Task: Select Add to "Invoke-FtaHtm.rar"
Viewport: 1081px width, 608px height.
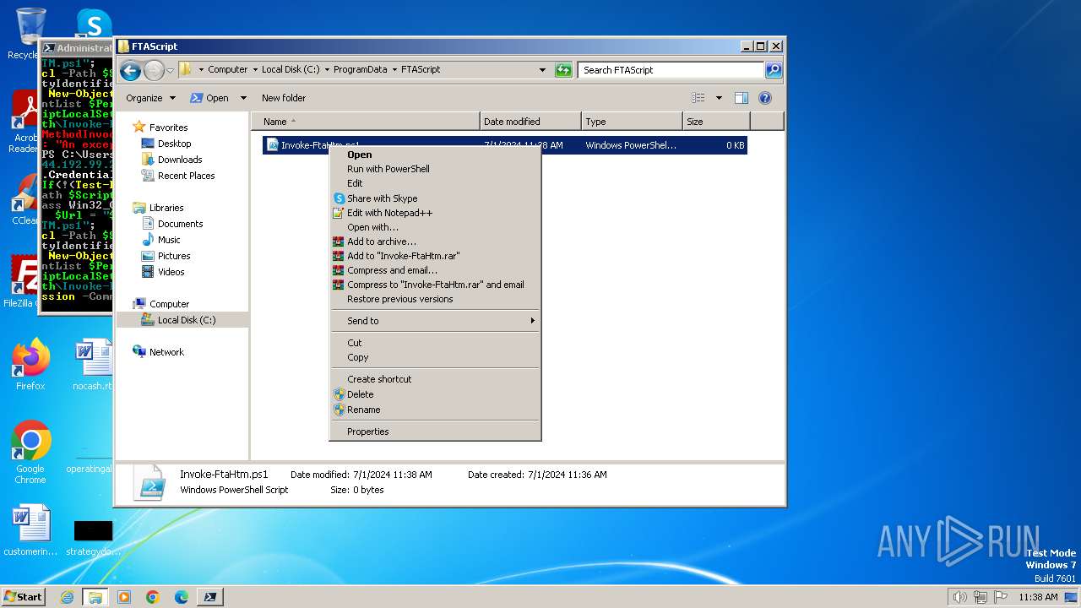Action: point(435,256)
